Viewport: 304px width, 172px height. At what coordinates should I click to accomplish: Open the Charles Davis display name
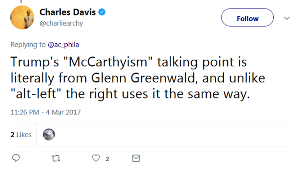67,12
